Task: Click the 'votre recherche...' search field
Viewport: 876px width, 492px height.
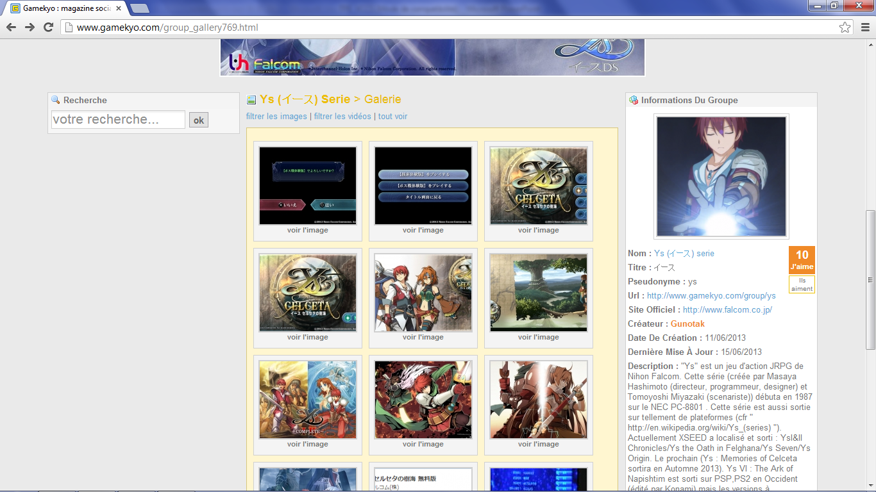Action: [118, 120]
